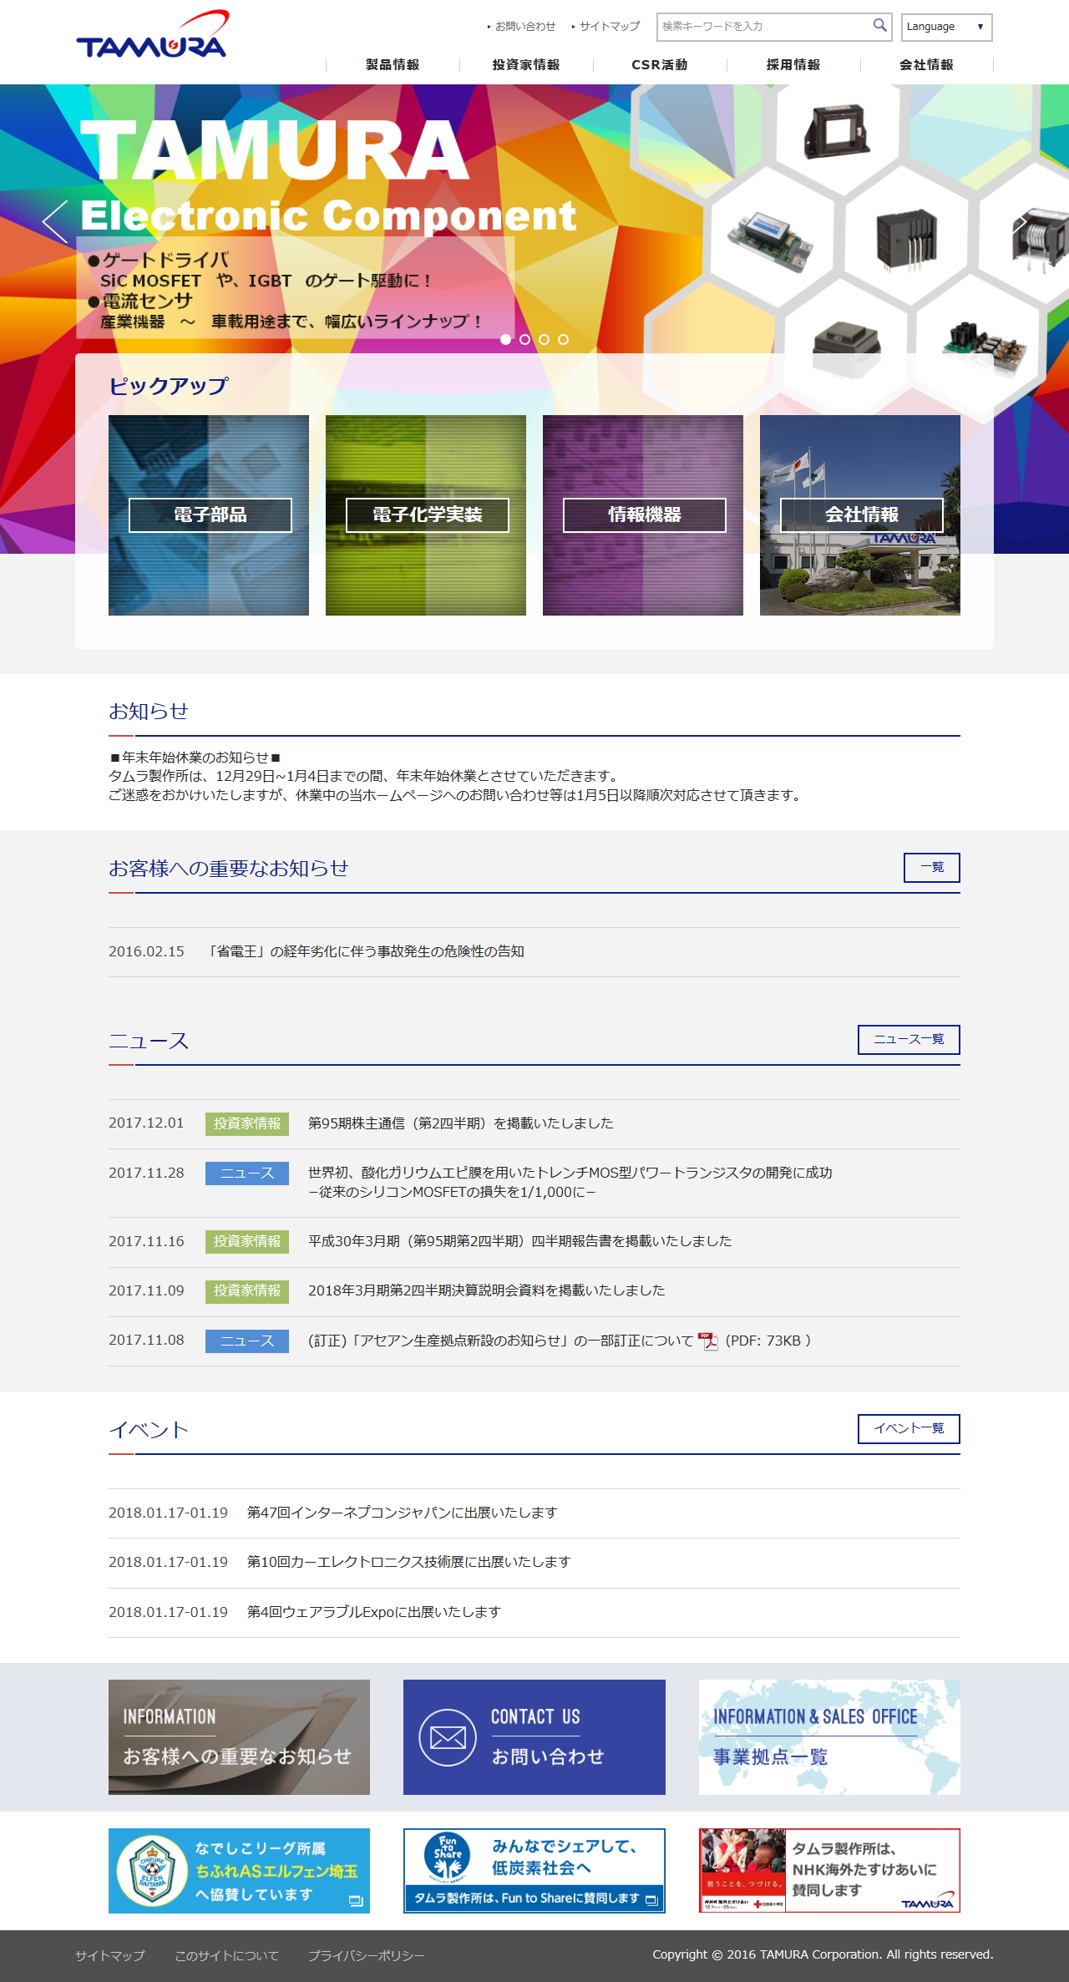The height and width of the screenshot is (1982, 1069).
Task: Click the PDF icon in news list
Action: 707,1341
